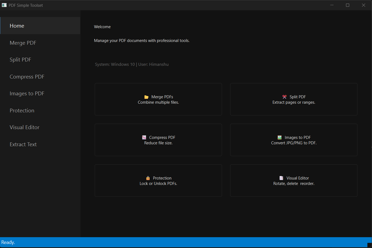
Task: Open Home in the sidebar
Action: coord(17,26)
